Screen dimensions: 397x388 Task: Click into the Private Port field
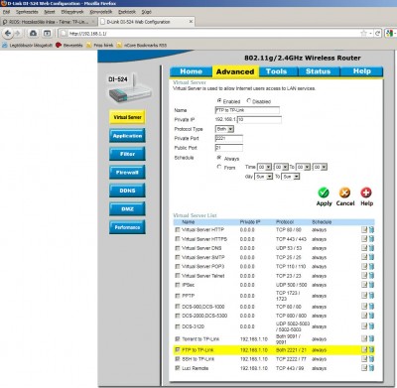click(229, 138)
